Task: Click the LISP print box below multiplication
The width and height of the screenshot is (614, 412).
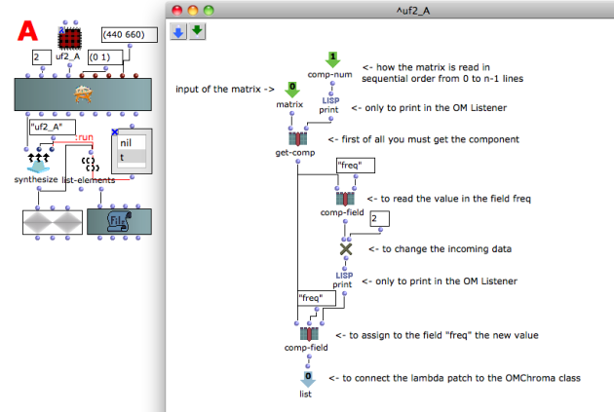Action: tap(343, 281)
